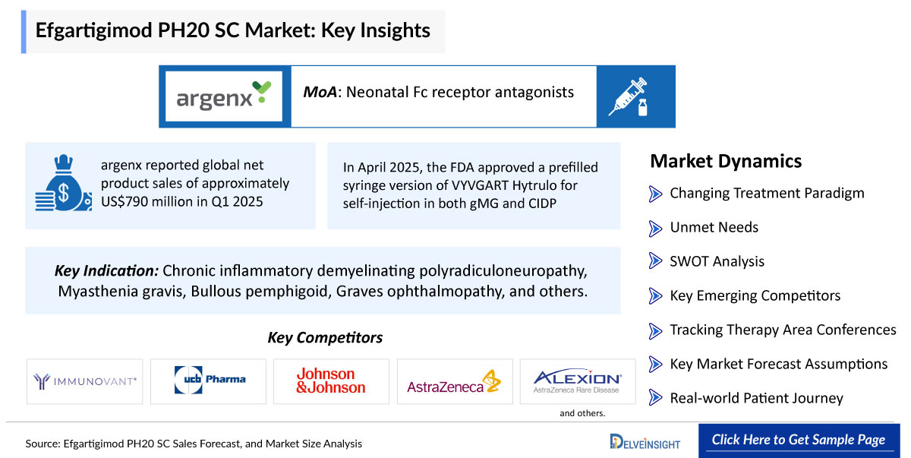Viewport: 911px width, 458px height.
Task: Open Key Market Forecast Assumptions entry
Action: [778, 364]
